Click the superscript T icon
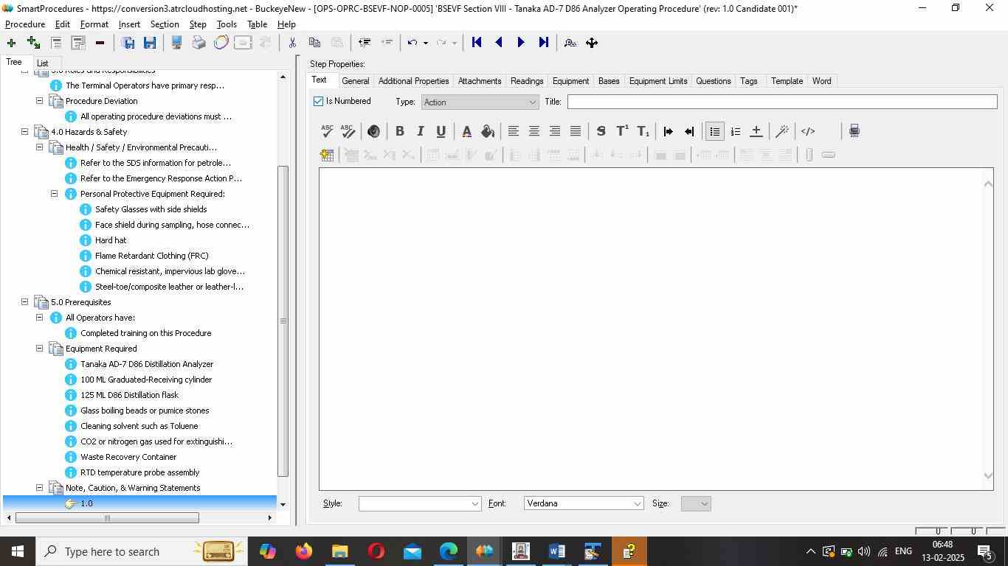 point(622,131)
